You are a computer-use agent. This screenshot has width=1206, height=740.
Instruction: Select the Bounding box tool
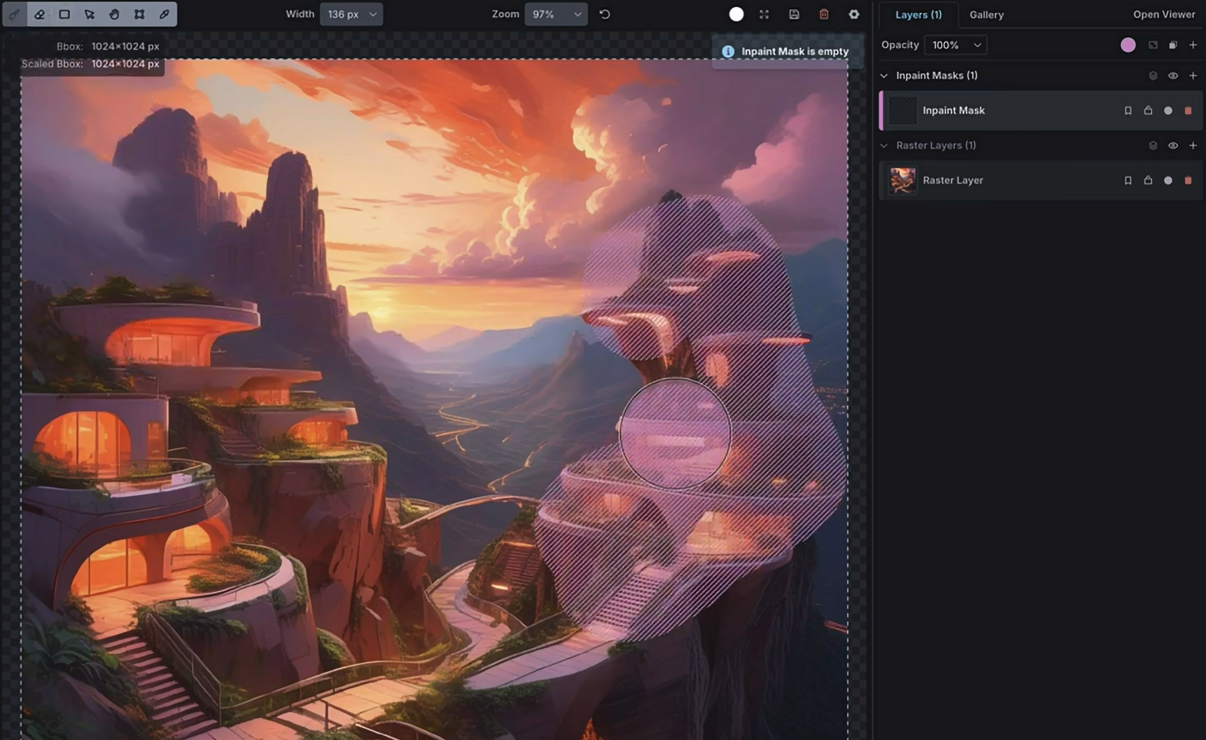point(139,14)
